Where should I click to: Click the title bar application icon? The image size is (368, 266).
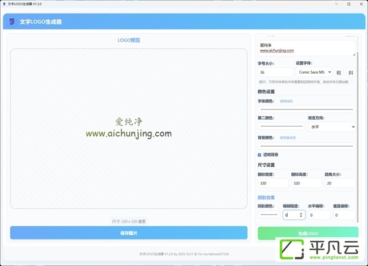(4, 4)
